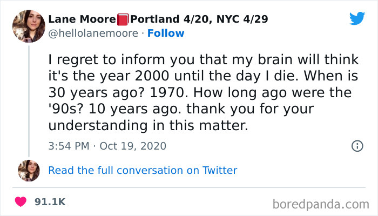Click the small avatar beside the conversation link
Viewport: 378px width, 216px height.
point(29,171)
